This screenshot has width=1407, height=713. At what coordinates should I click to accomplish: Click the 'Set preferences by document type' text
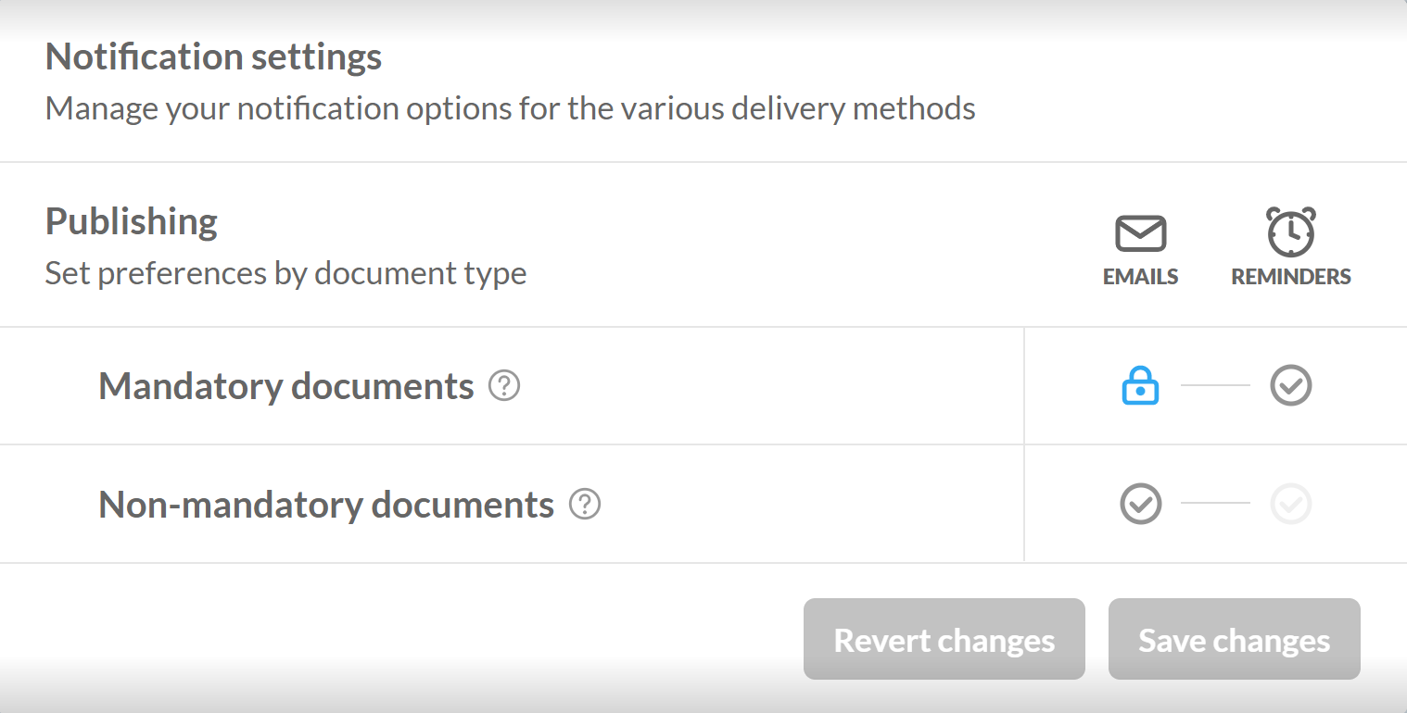click(x=285, y=274)
